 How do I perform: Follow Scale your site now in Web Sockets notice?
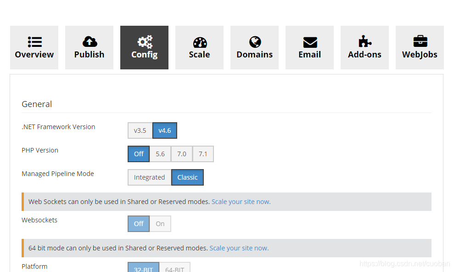241,202
